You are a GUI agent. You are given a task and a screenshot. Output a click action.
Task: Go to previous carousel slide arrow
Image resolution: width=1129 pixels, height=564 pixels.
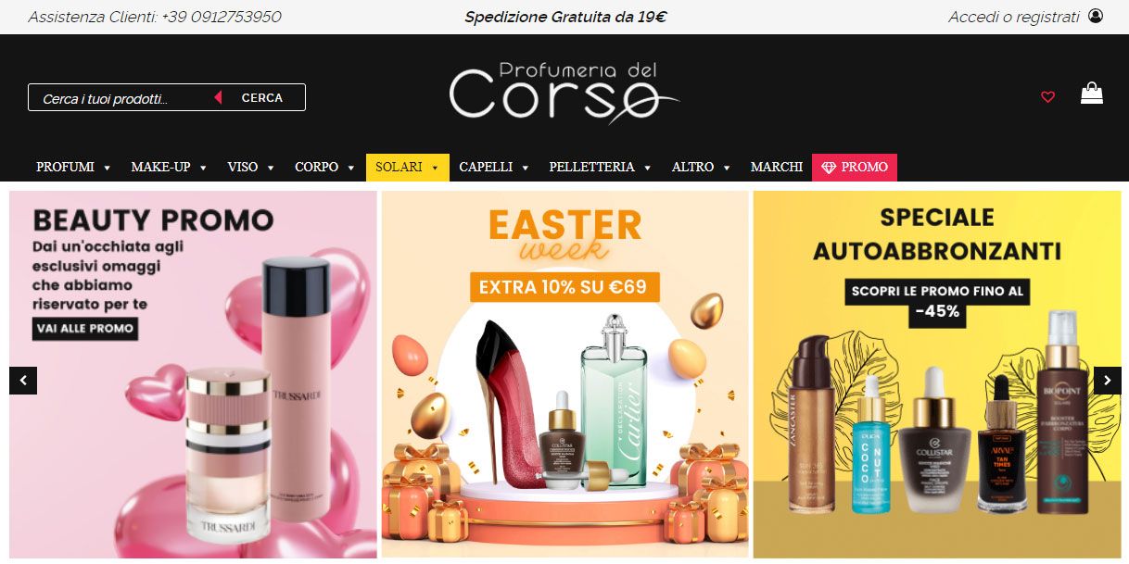pos(23,381)
